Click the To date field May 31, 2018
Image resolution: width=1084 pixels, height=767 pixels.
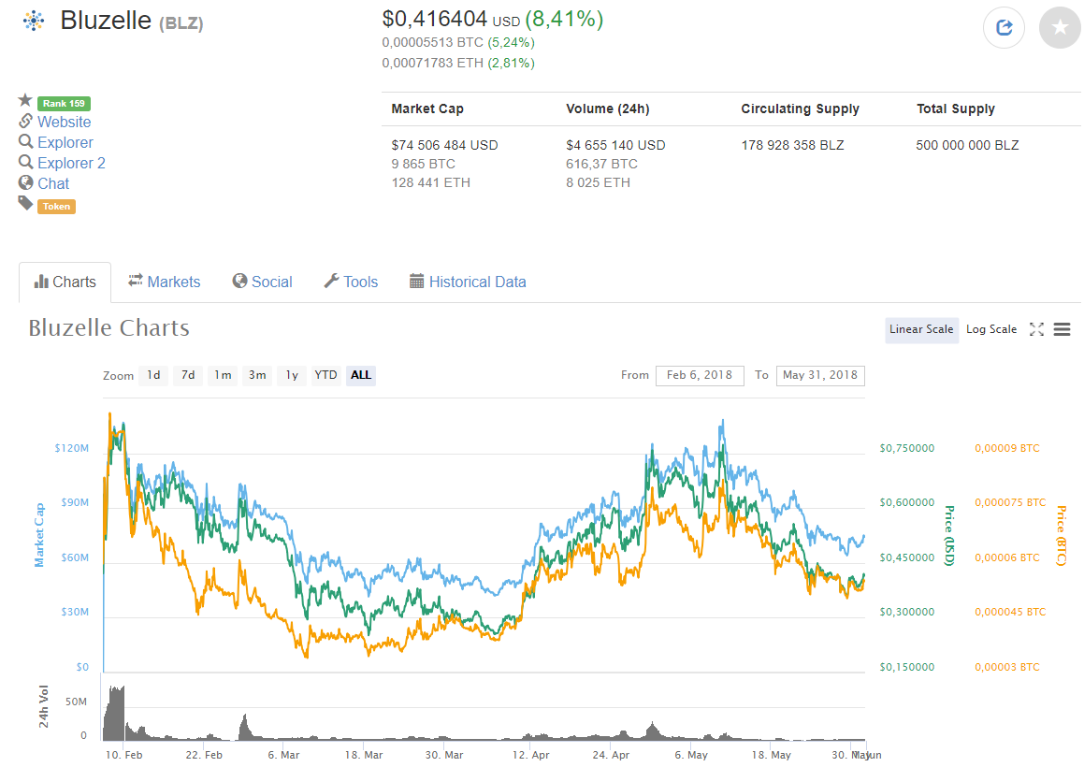point(820,375)
